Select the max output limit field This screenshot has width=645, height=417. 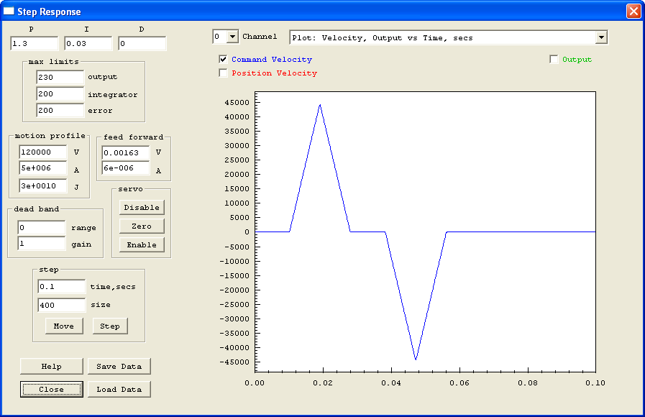[60, 77]
